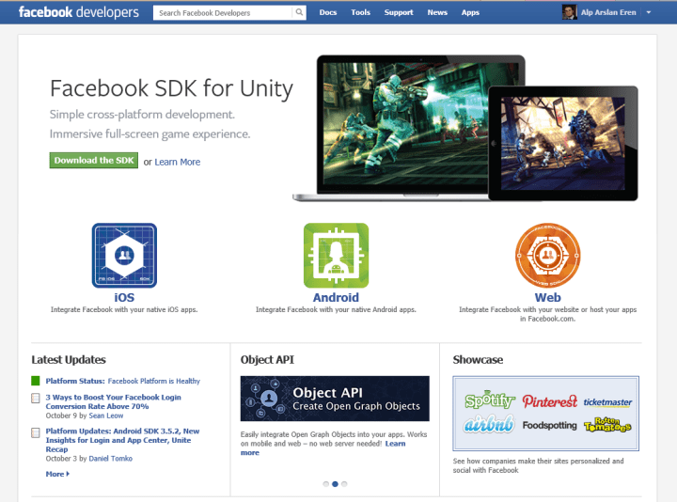Screen dimensions: 677x502
Task: Open the Object API banner image
Action: 335,399
